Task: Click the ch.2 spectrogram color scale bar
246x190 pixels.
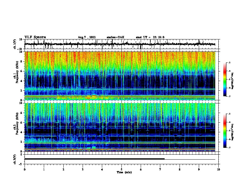Action: (x=225, y=131)
